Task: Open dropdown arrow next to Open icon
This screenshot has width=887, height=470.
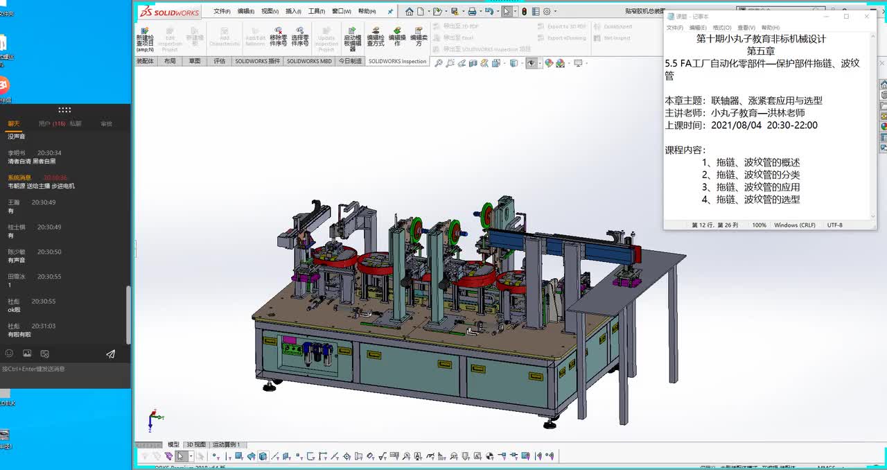Action: click(446, 12)
